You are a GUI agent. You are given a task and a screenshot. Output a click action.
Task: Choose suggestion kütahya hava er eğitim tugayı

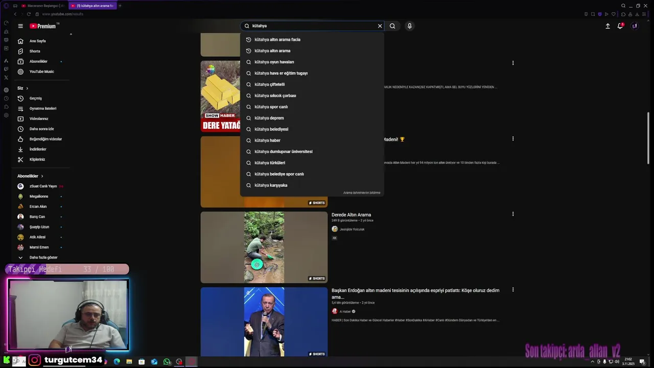(312, 73)
